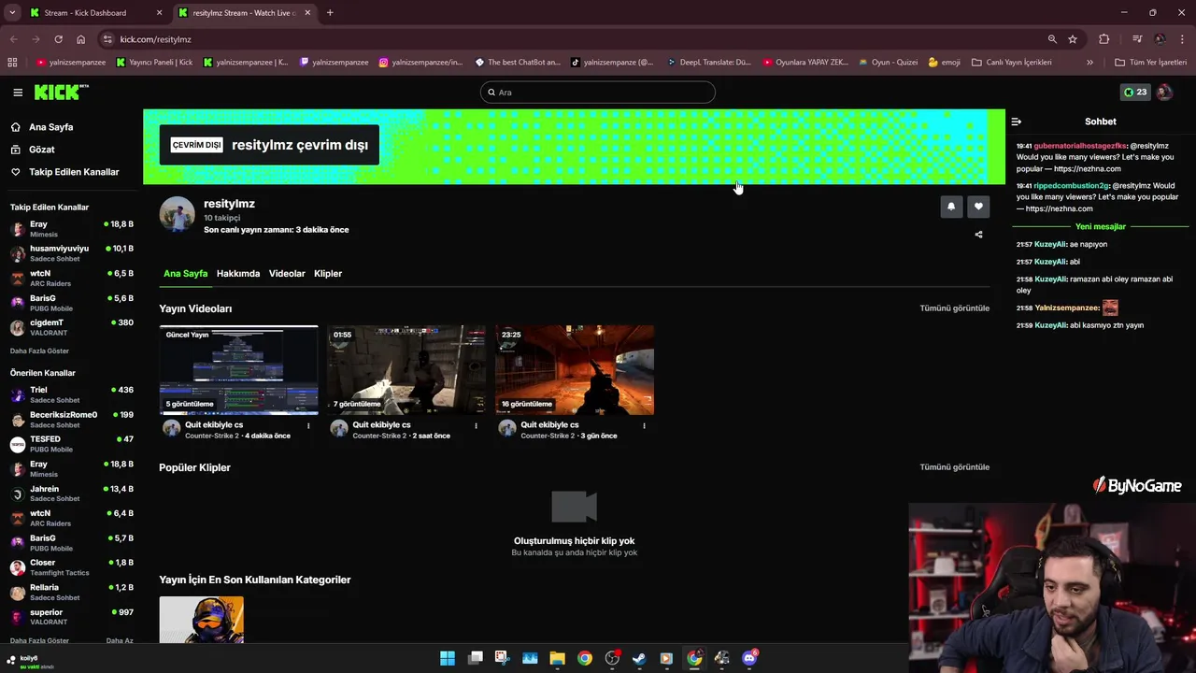Image resolution: width=1196 pixels, height=673 pixels.
Task: Click KuzeyAli username at abi kasmıyo message
Action: [x=1050, y=325]
